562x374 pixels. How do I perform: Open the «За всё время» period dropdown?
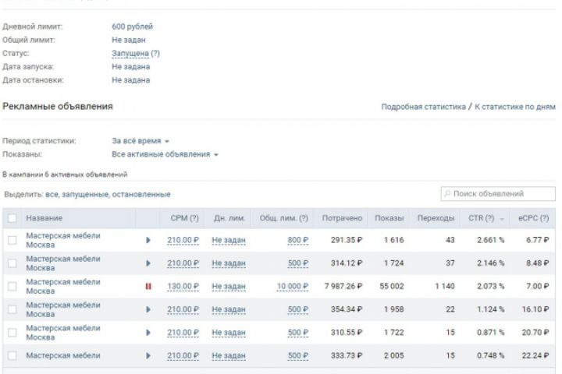click(140, 141)
